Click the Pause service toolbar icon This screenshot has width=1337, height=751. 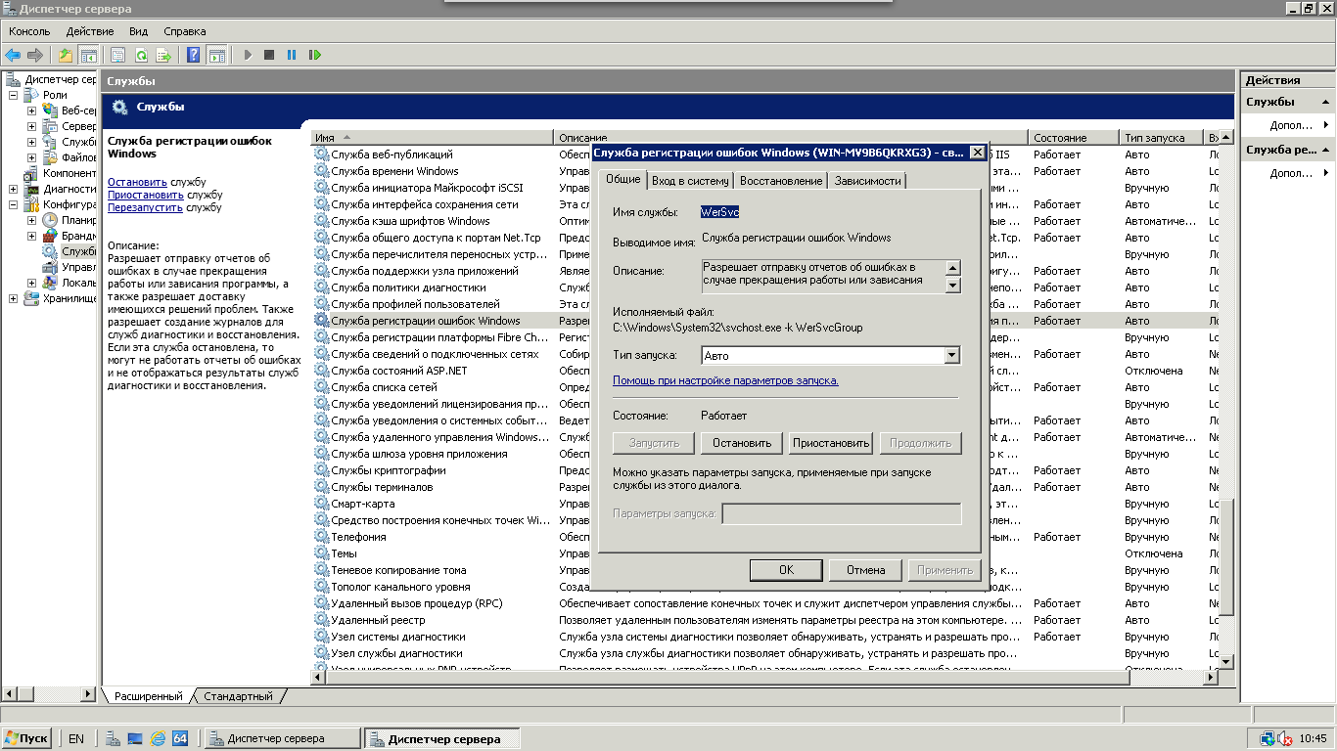pyautogui.click(x=292, y=55)
